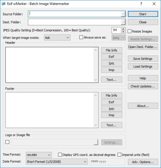
Task: Open the Help button
Action: pos(143,78)
